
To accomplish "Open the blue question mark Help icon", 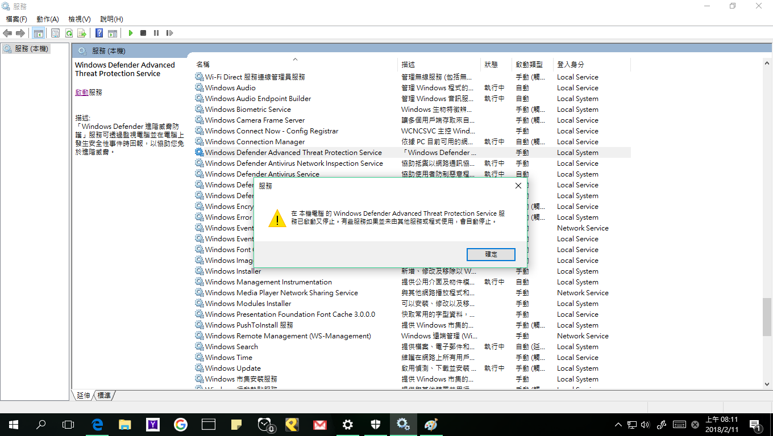I will tap(99, 33).
